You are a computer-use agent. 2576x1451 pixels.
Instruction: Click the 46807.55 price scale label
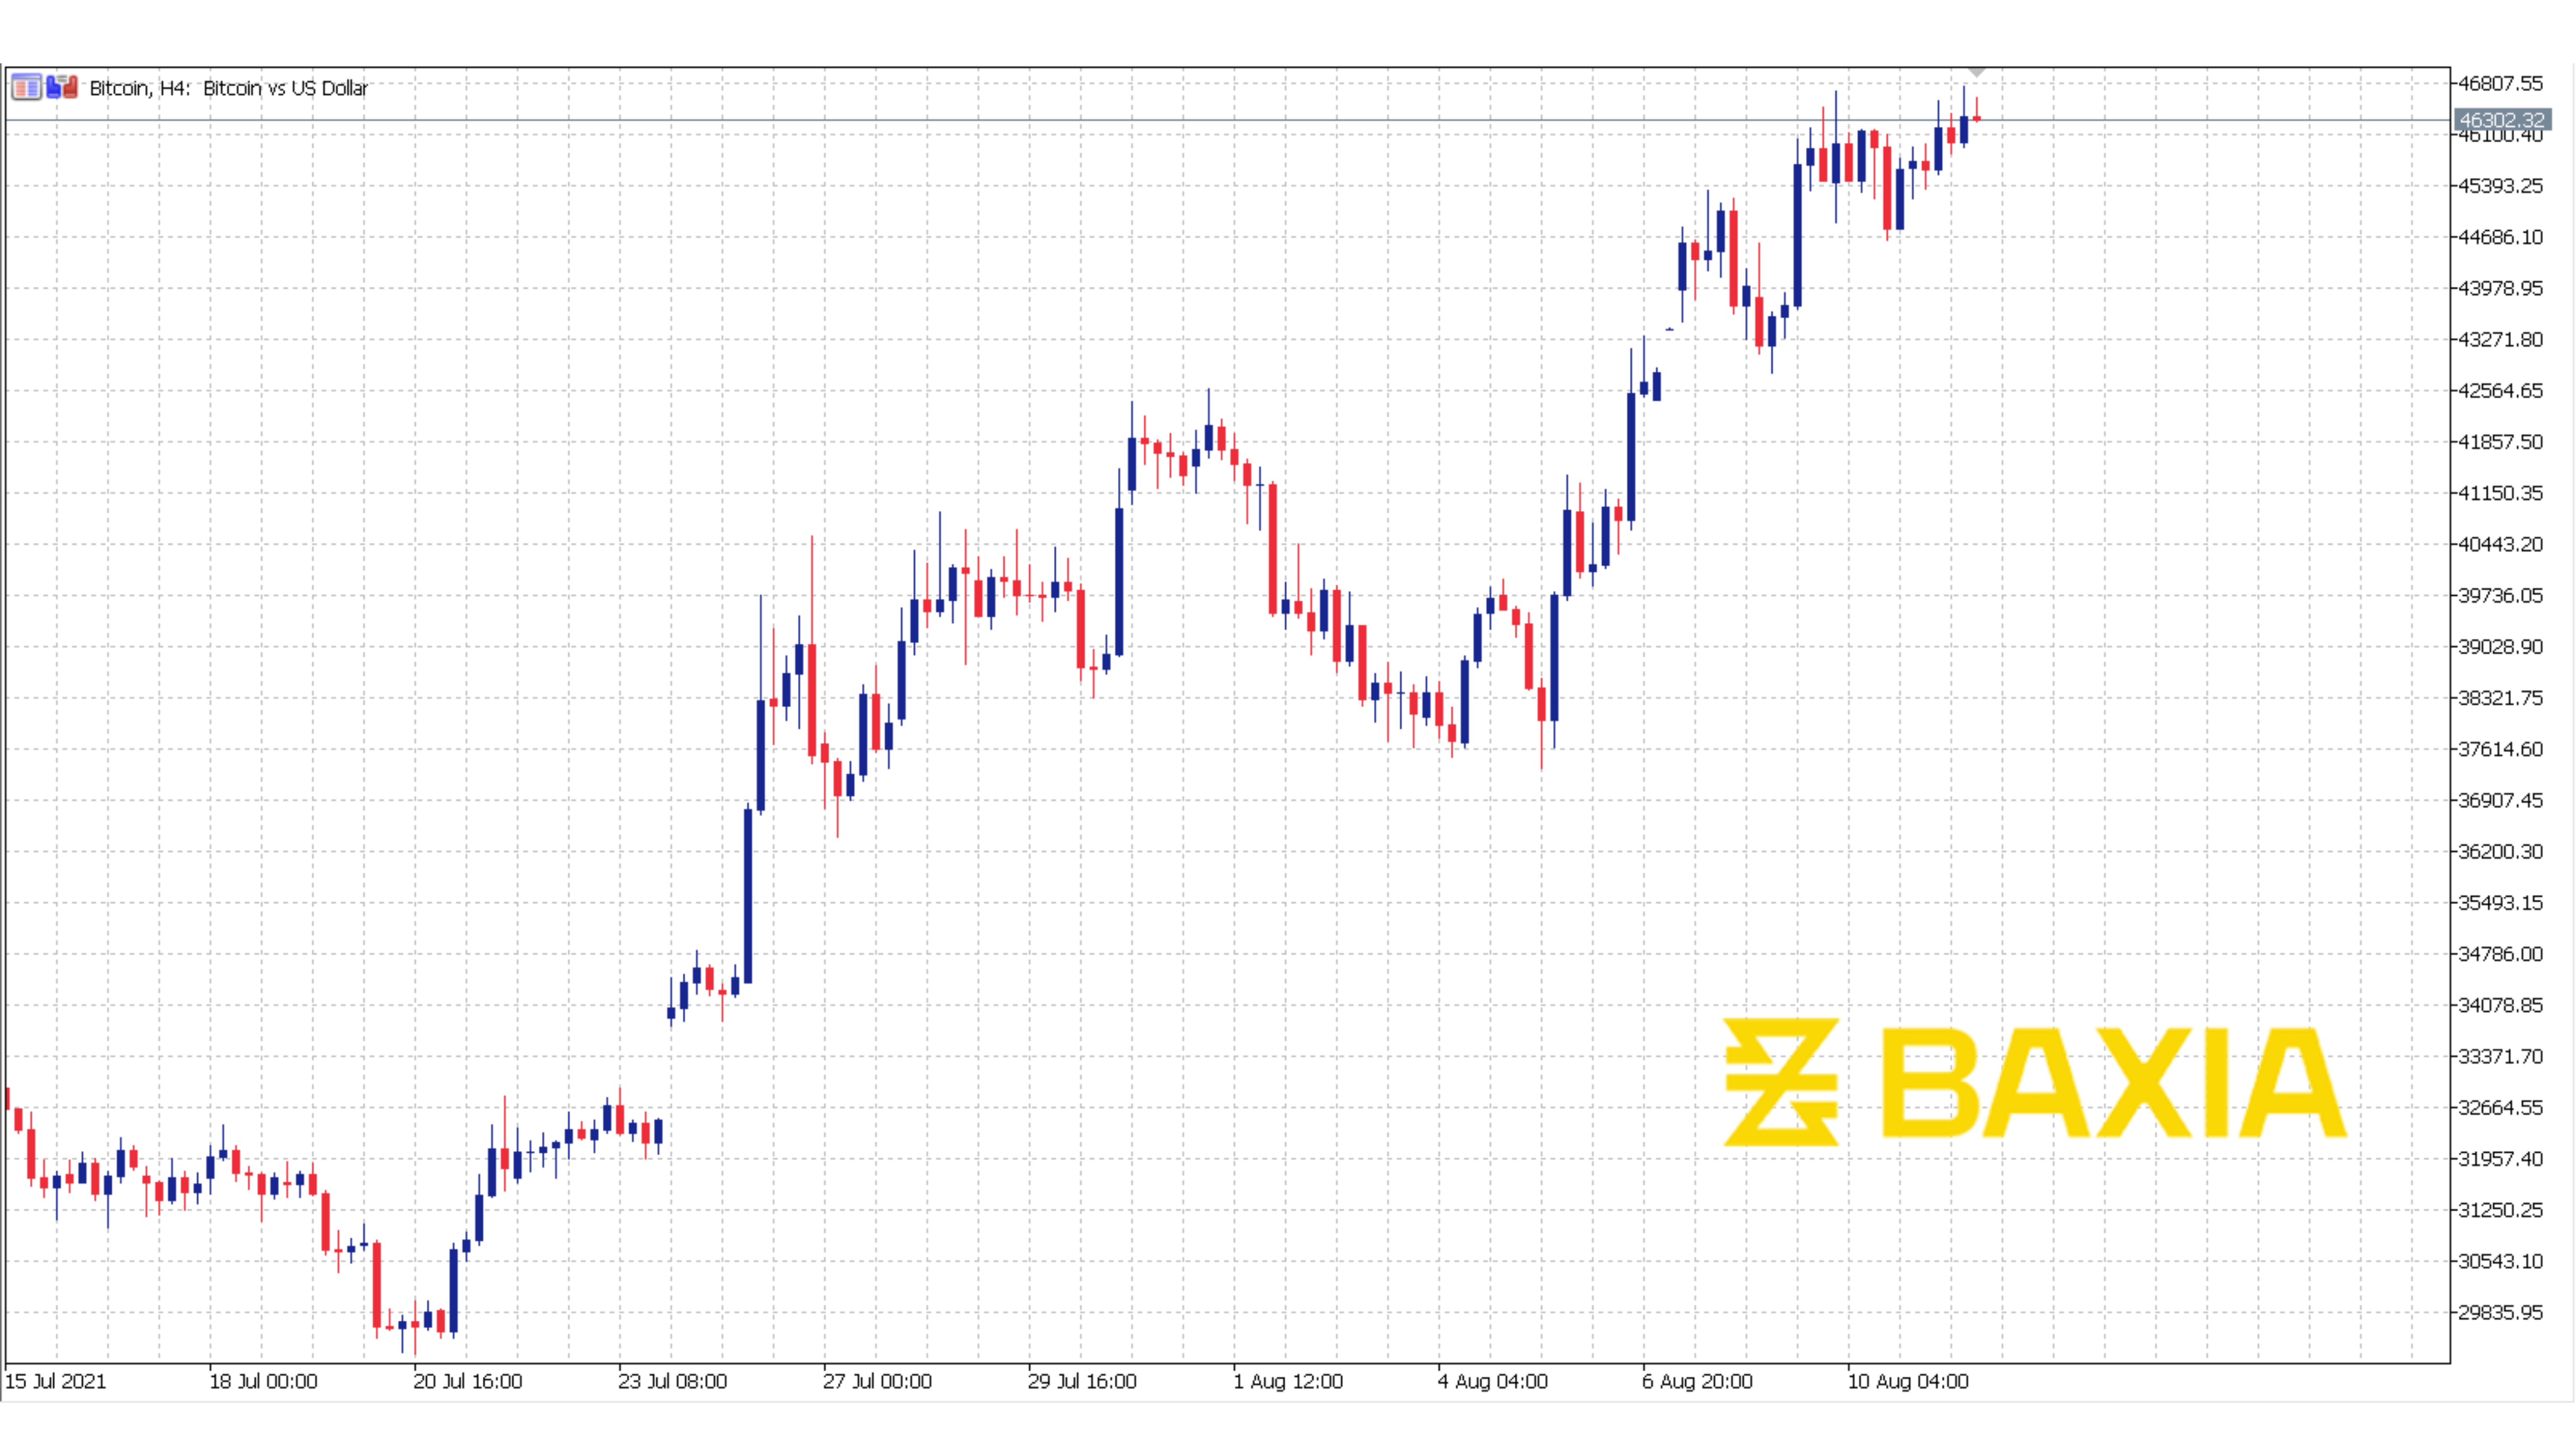[x=2500, y=83]
